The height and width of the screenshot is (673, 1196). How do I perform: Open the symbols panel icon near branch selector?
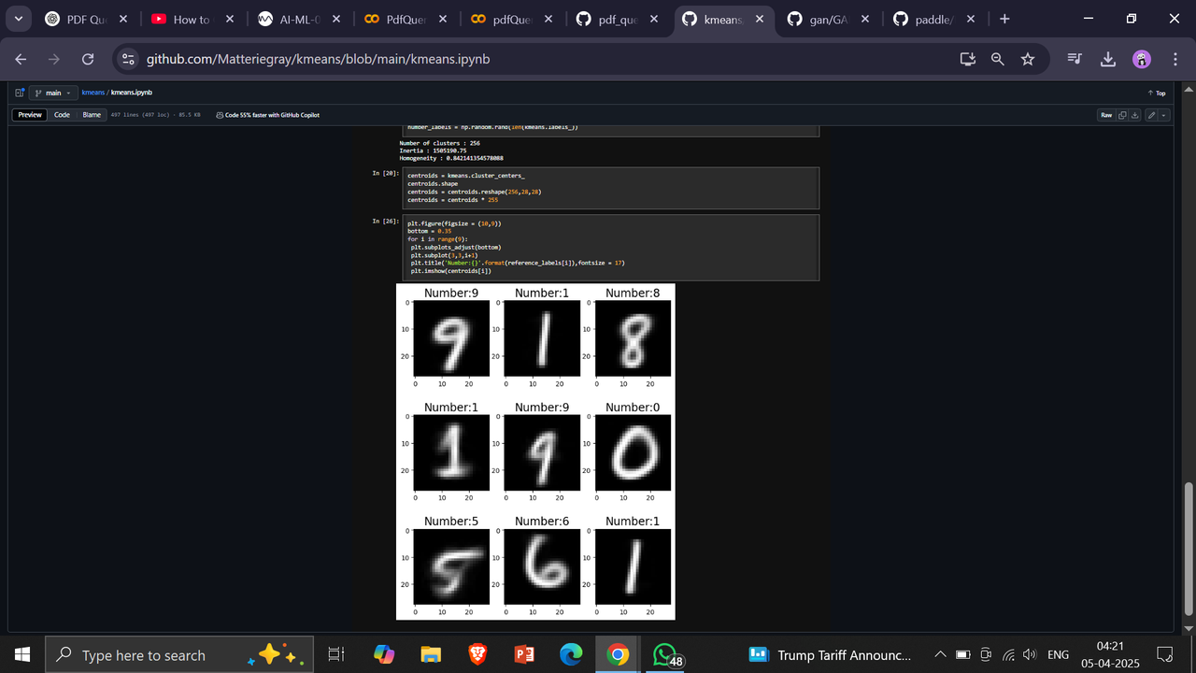(19, 93)
